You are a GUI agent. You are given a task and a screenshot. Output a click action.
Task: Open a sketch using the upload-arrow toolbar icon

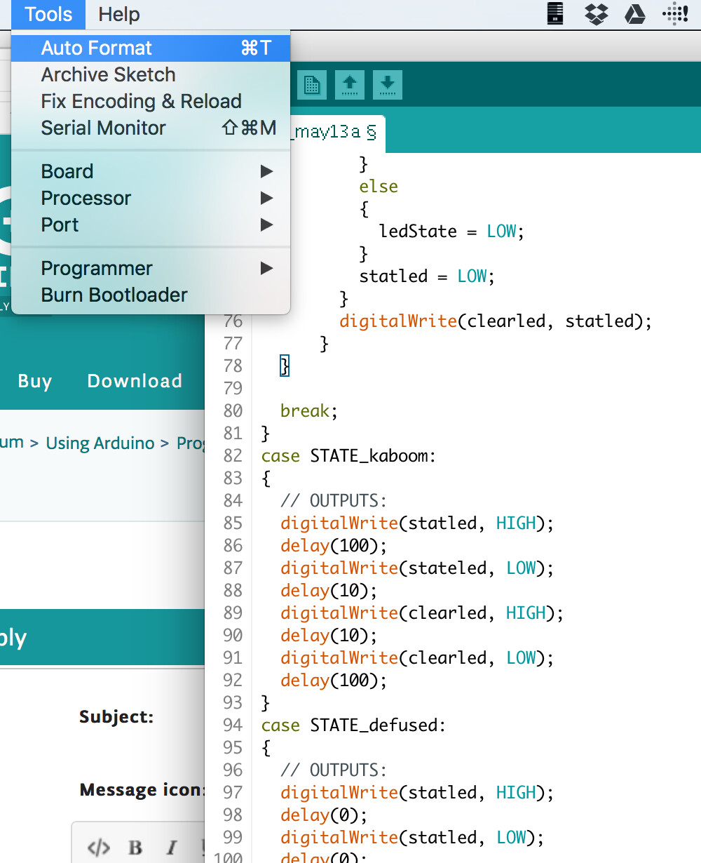click(x=350, y=85)
